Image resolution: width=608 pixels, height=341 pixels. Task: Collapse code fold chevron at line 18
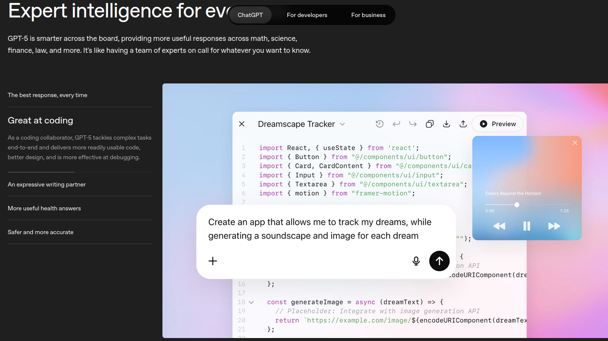(251, 302)
